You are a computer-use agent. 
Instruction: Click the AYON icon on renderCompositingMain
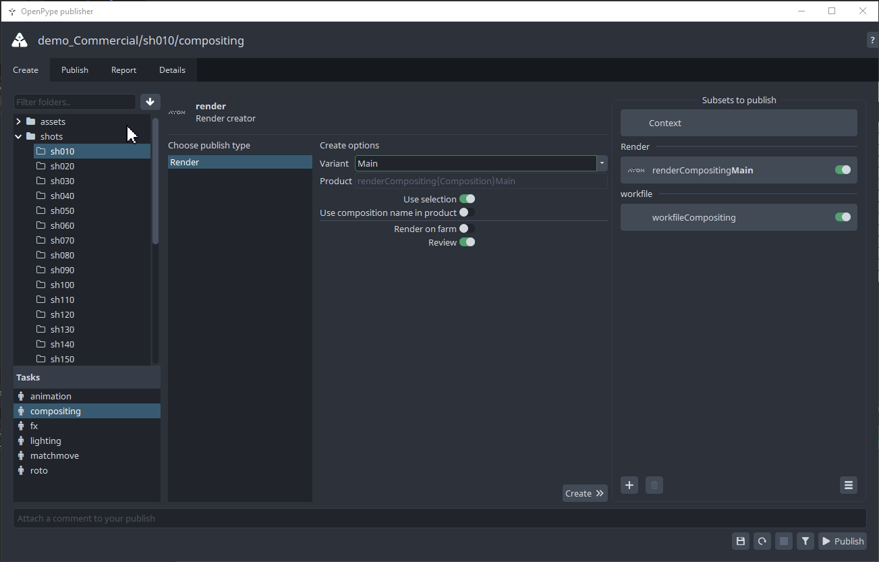636,171
